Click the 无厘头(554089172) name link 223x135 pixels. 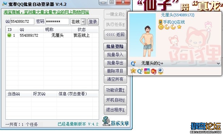coord(178,15)
